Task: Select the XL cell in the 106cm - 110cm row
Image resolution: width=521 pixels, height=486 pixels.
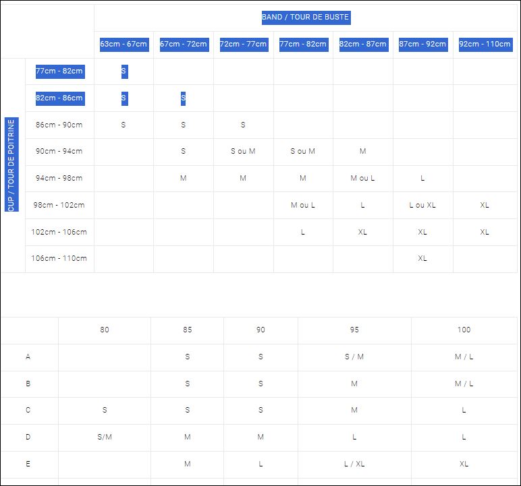Action: (422, 258)
